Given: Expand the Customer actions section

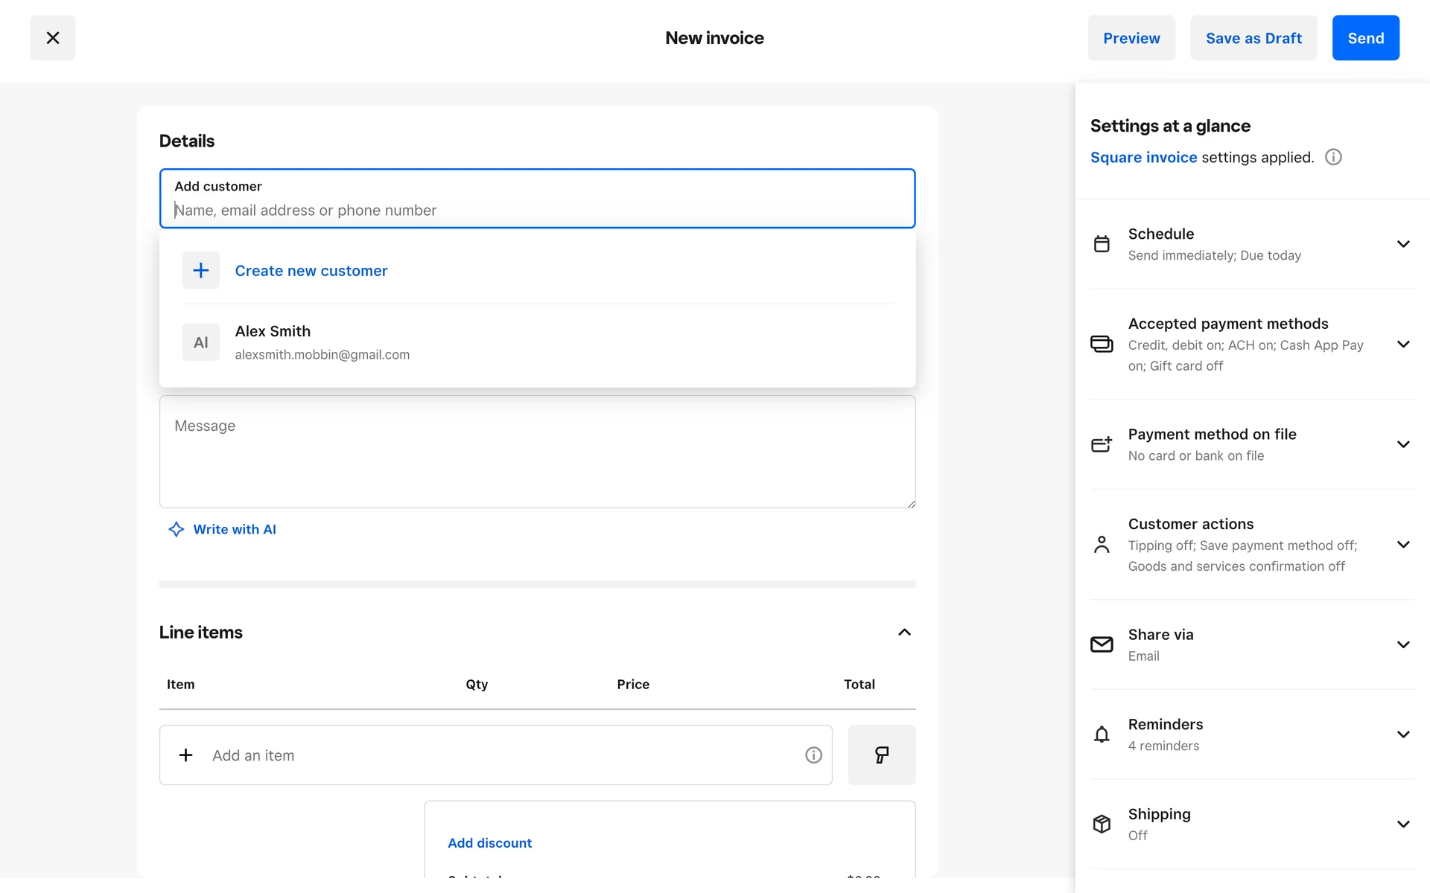Looking at the screenshot, I should 1403,545.
